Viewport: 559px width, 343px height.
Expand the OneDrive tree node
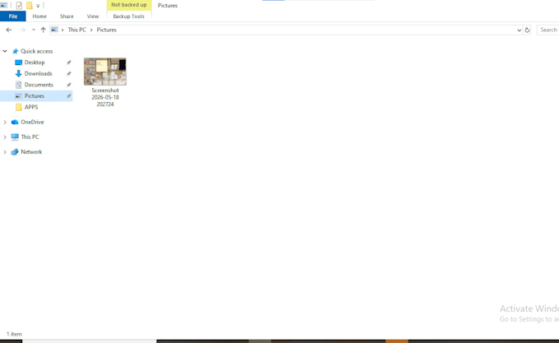pos(5,123)
